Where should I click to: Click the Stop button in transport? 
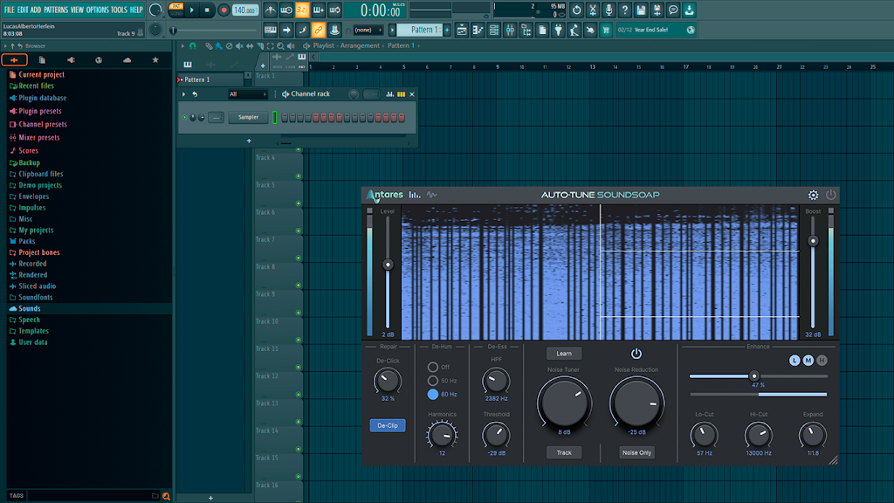point(207,10)
